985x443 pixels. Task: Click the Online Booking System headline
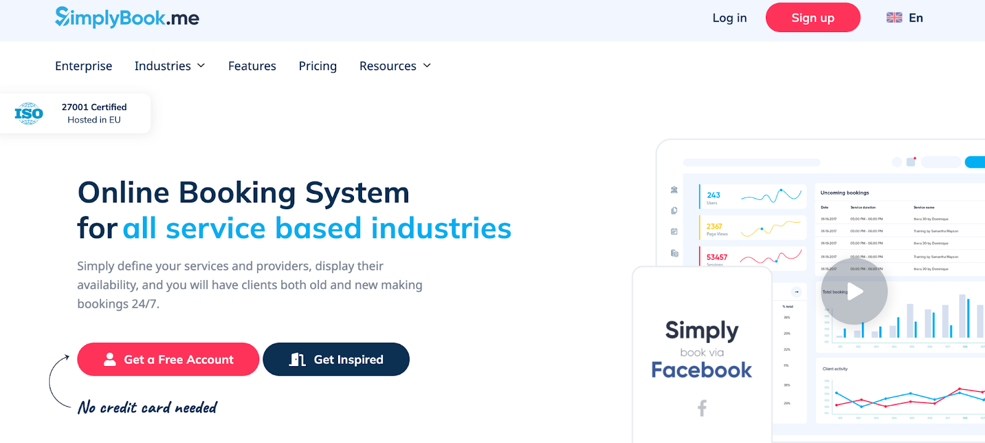coord(244,193)
